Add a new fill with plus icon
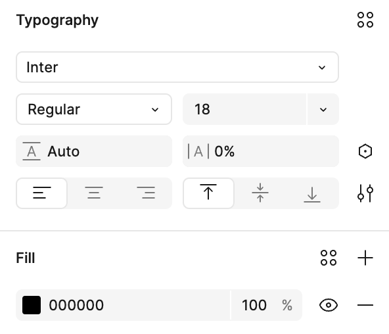This screenshot has width=389, height=334. 365,258
